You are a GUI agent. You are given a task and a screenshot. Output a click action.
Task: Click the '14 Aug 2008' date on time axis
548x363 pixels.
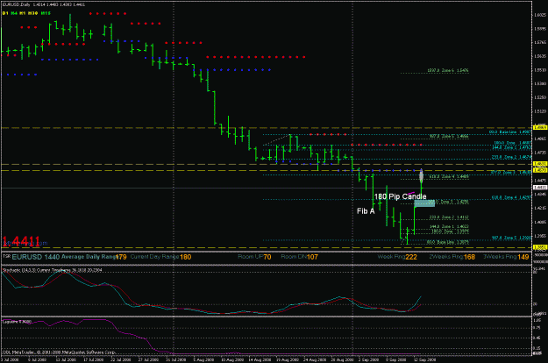point(260,359)
